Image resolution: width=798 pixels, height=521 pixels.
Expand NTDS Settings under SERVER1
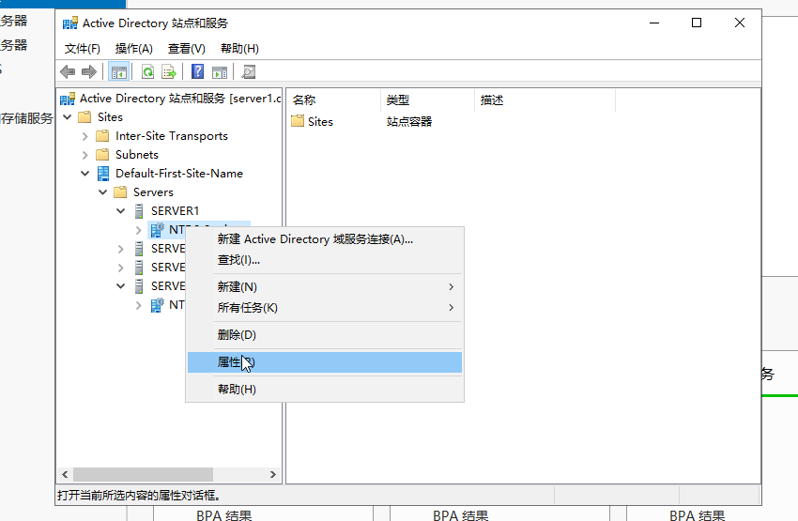coord(138,230)
